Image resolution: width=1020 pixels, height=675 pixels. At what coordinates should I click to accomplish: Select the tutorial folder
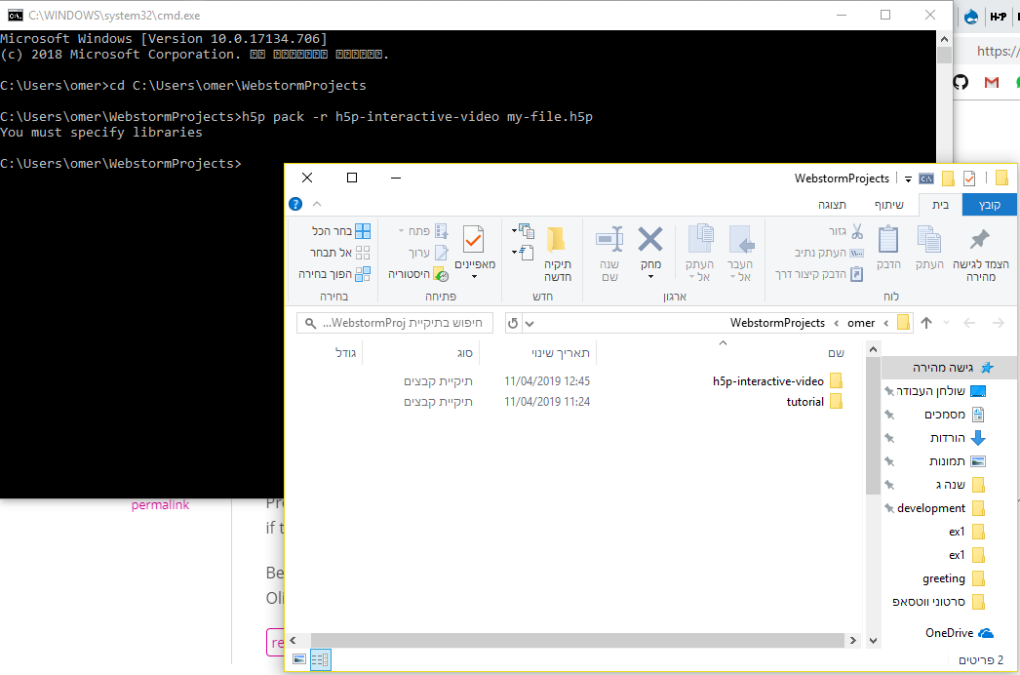pyautogui.click(x=814, y=402)
